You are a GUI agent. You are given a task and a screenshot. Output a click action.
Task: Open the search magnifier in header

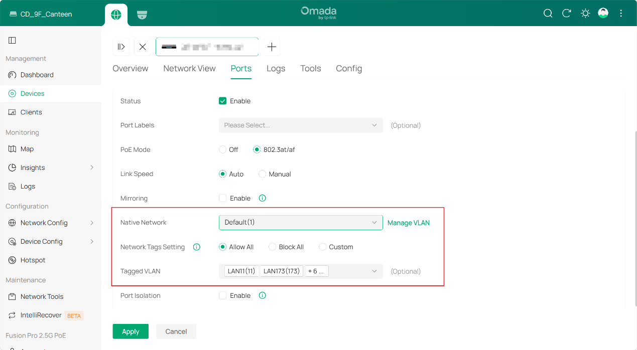tap(548, 14)
